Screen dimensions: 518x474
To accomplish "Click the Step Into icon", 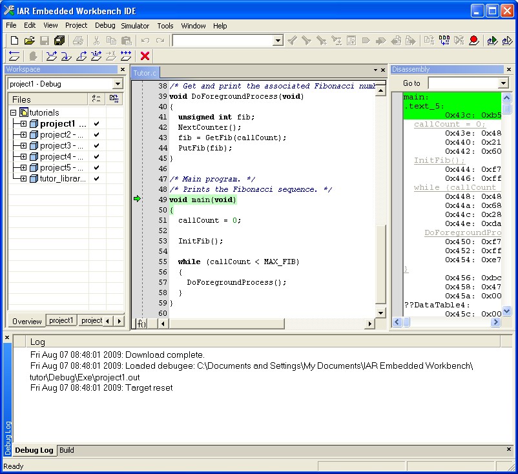I will click(66, 56).
